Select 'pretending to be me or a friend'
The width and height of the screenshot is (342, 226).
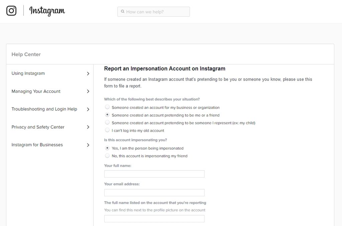(x=107, y=115)
